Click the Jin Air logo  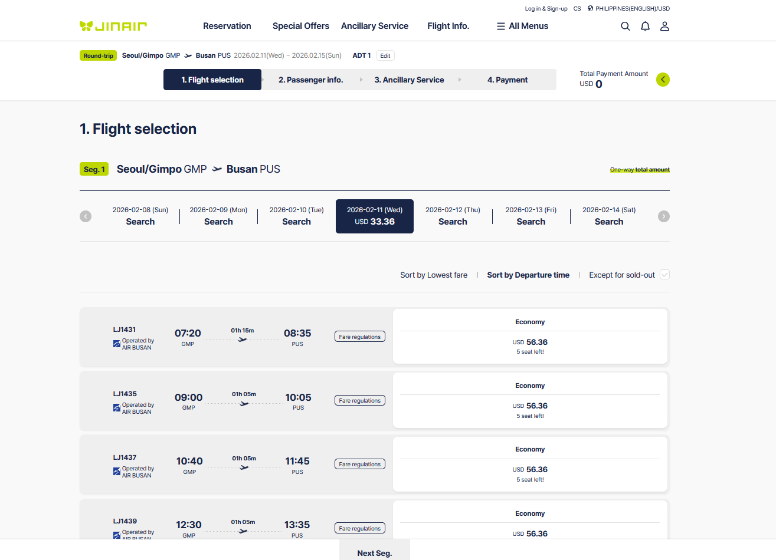tap(113, 26)
